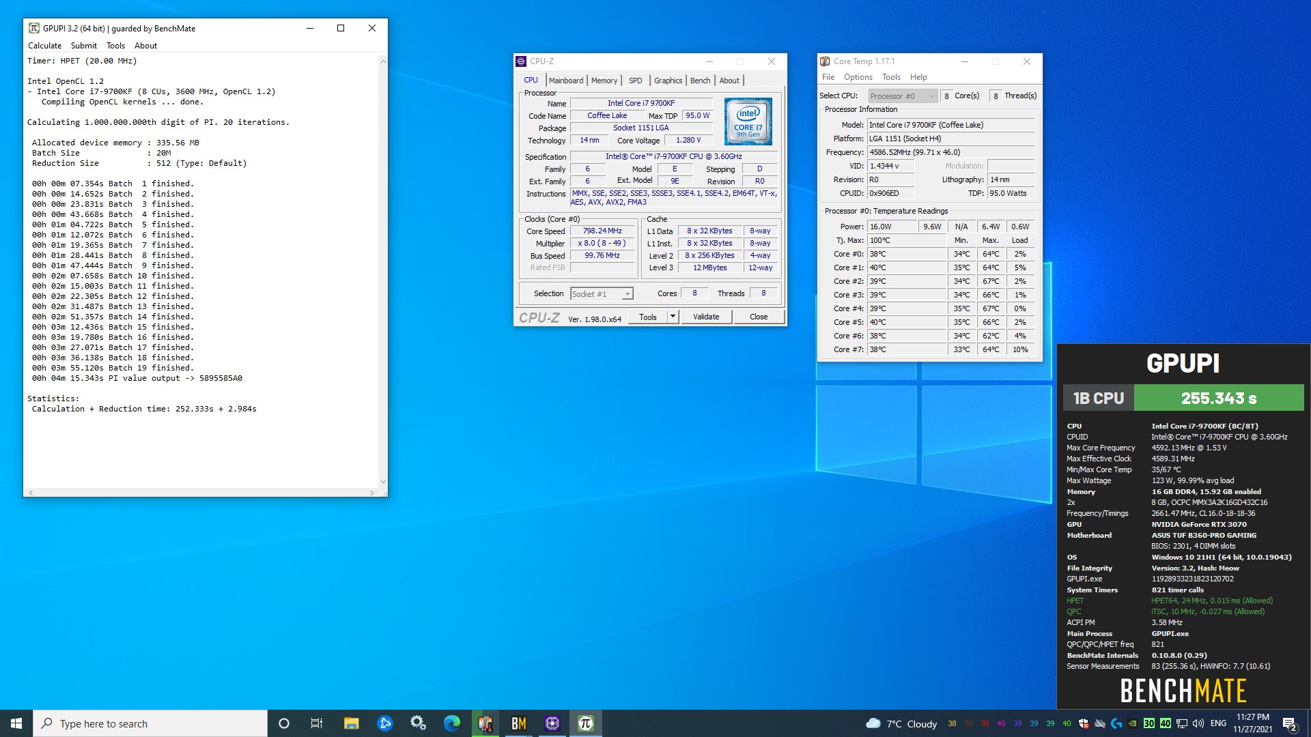Click the GPUPI scroll-down arrow

[383, 482]
